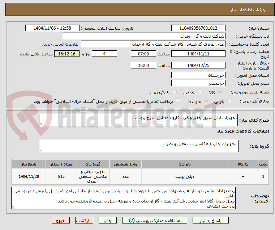This screenshot has height=230, width=275.
Task: Select the کالا radio button
Action: (x=220, y=92)
